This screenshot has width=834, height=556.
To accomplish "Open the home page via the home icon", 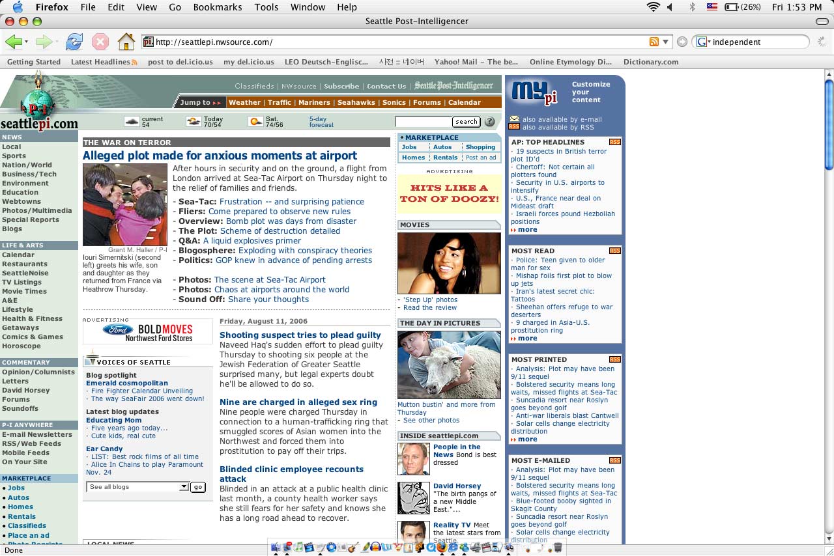I will click(x=126, y=41).
